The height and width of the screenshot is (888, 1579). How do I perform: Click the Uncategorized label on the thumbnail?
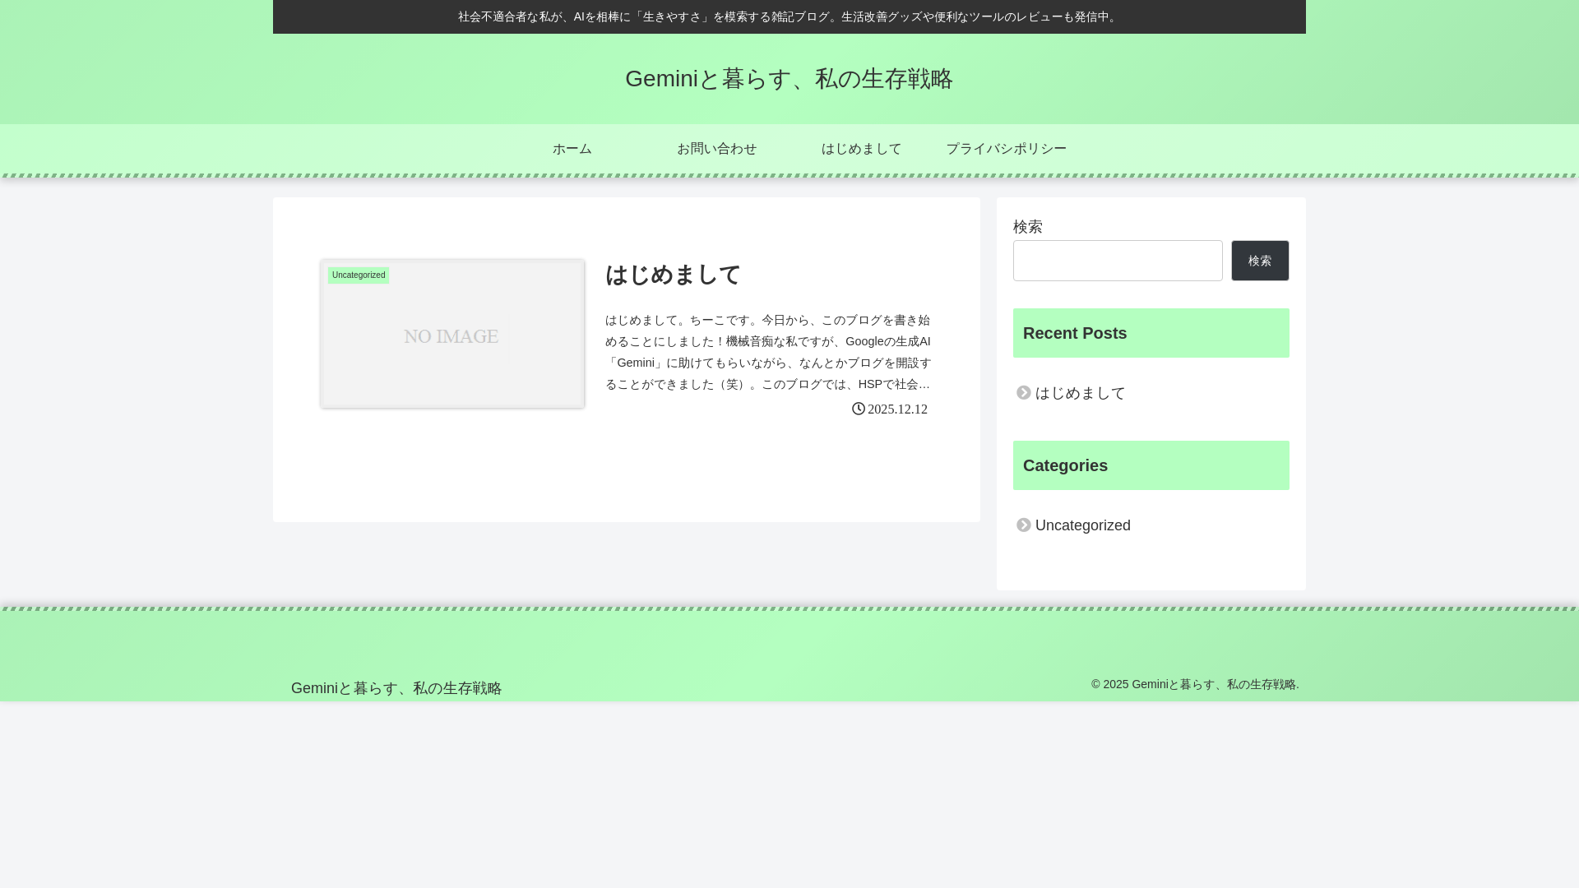coord(359,275)
